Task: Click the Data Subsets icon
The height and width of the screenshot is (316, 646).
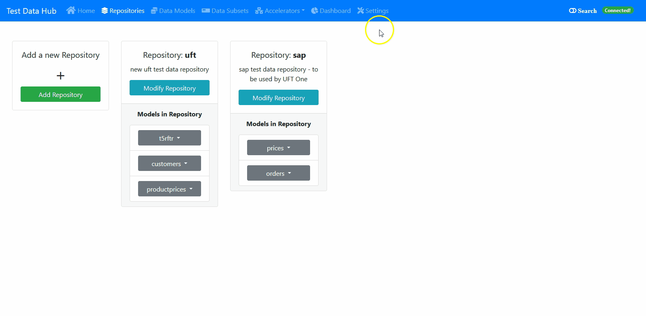Action: tap(206, 11)
